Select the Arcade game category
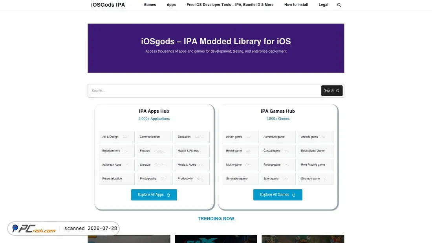 pyautogui.click(x=315, y=137)
